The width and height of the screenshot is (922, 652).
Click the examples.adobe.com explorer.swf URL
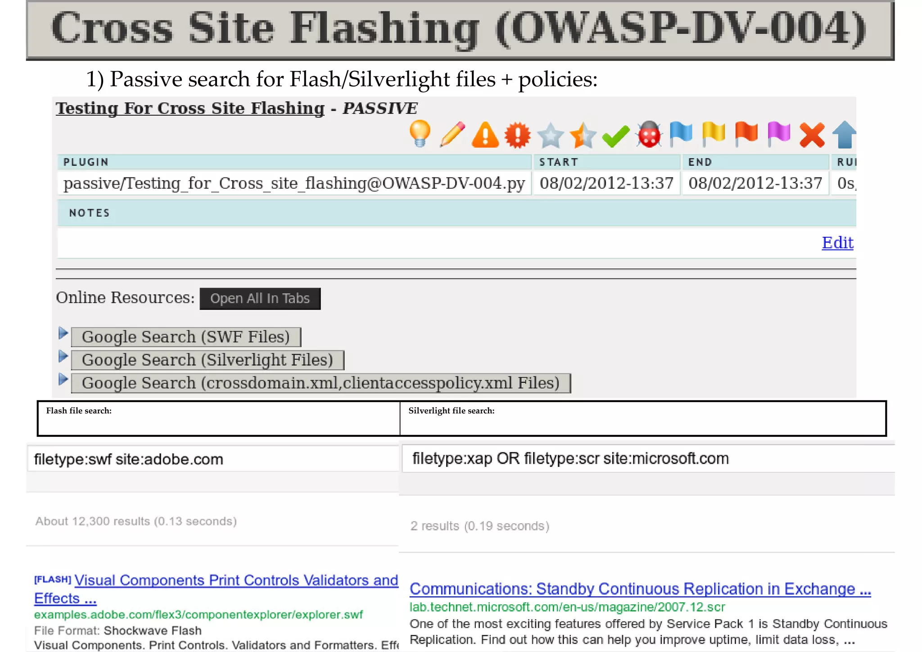point(199,615)
